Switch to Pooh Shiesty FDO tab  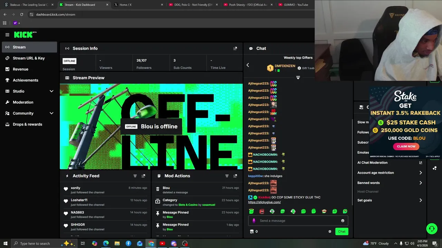[248, 5]
